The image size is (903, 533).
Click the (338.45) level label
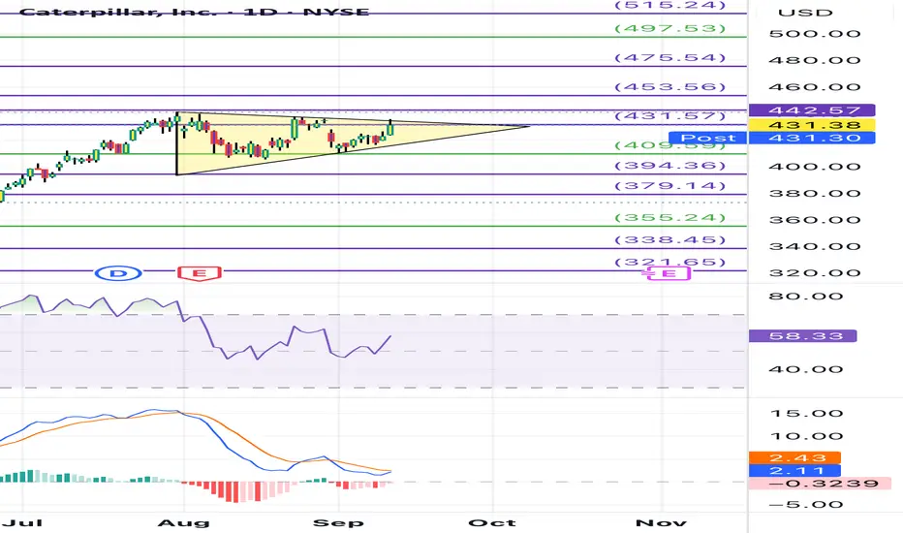coord(669,239)
